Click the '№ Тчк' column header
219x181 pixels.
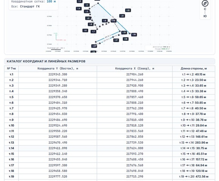click(x=11, y=69)
